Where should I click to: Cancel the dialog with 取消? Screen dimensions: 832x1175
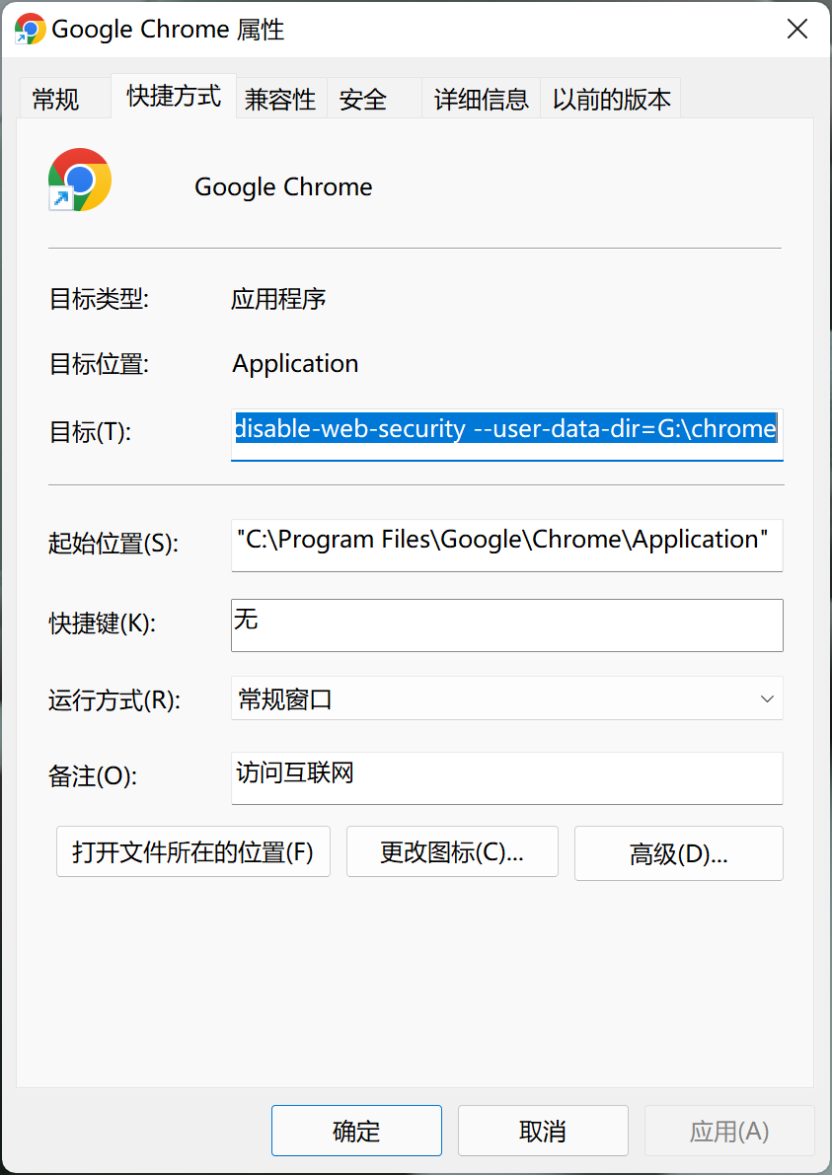542,1131
